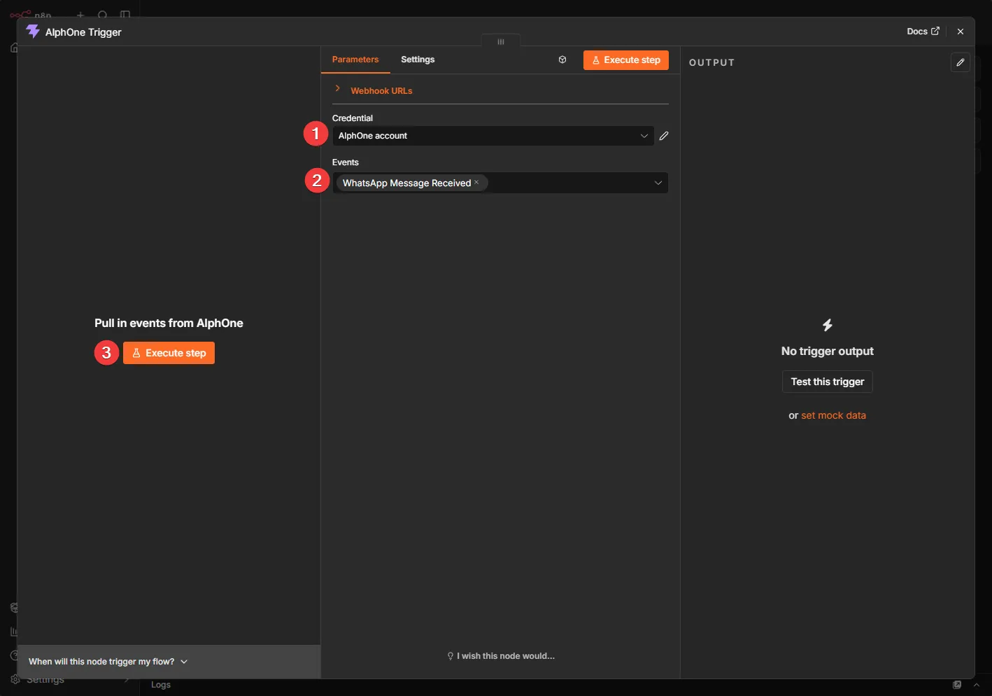992x696 pixels.
Task: Click the OUTPUT panel heading
Action: click(712, 62)
